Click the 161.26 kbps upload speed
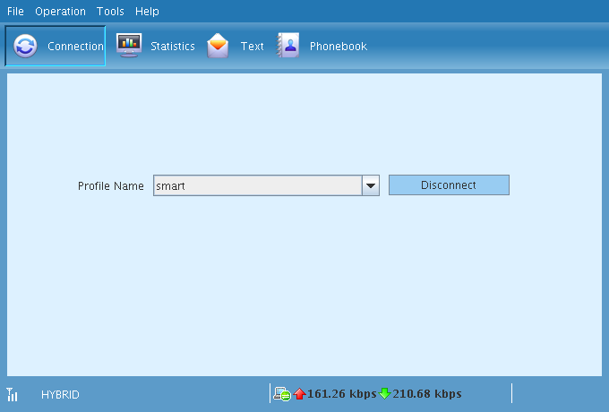This screenshot has width=609, height=412. coord(341,394)
